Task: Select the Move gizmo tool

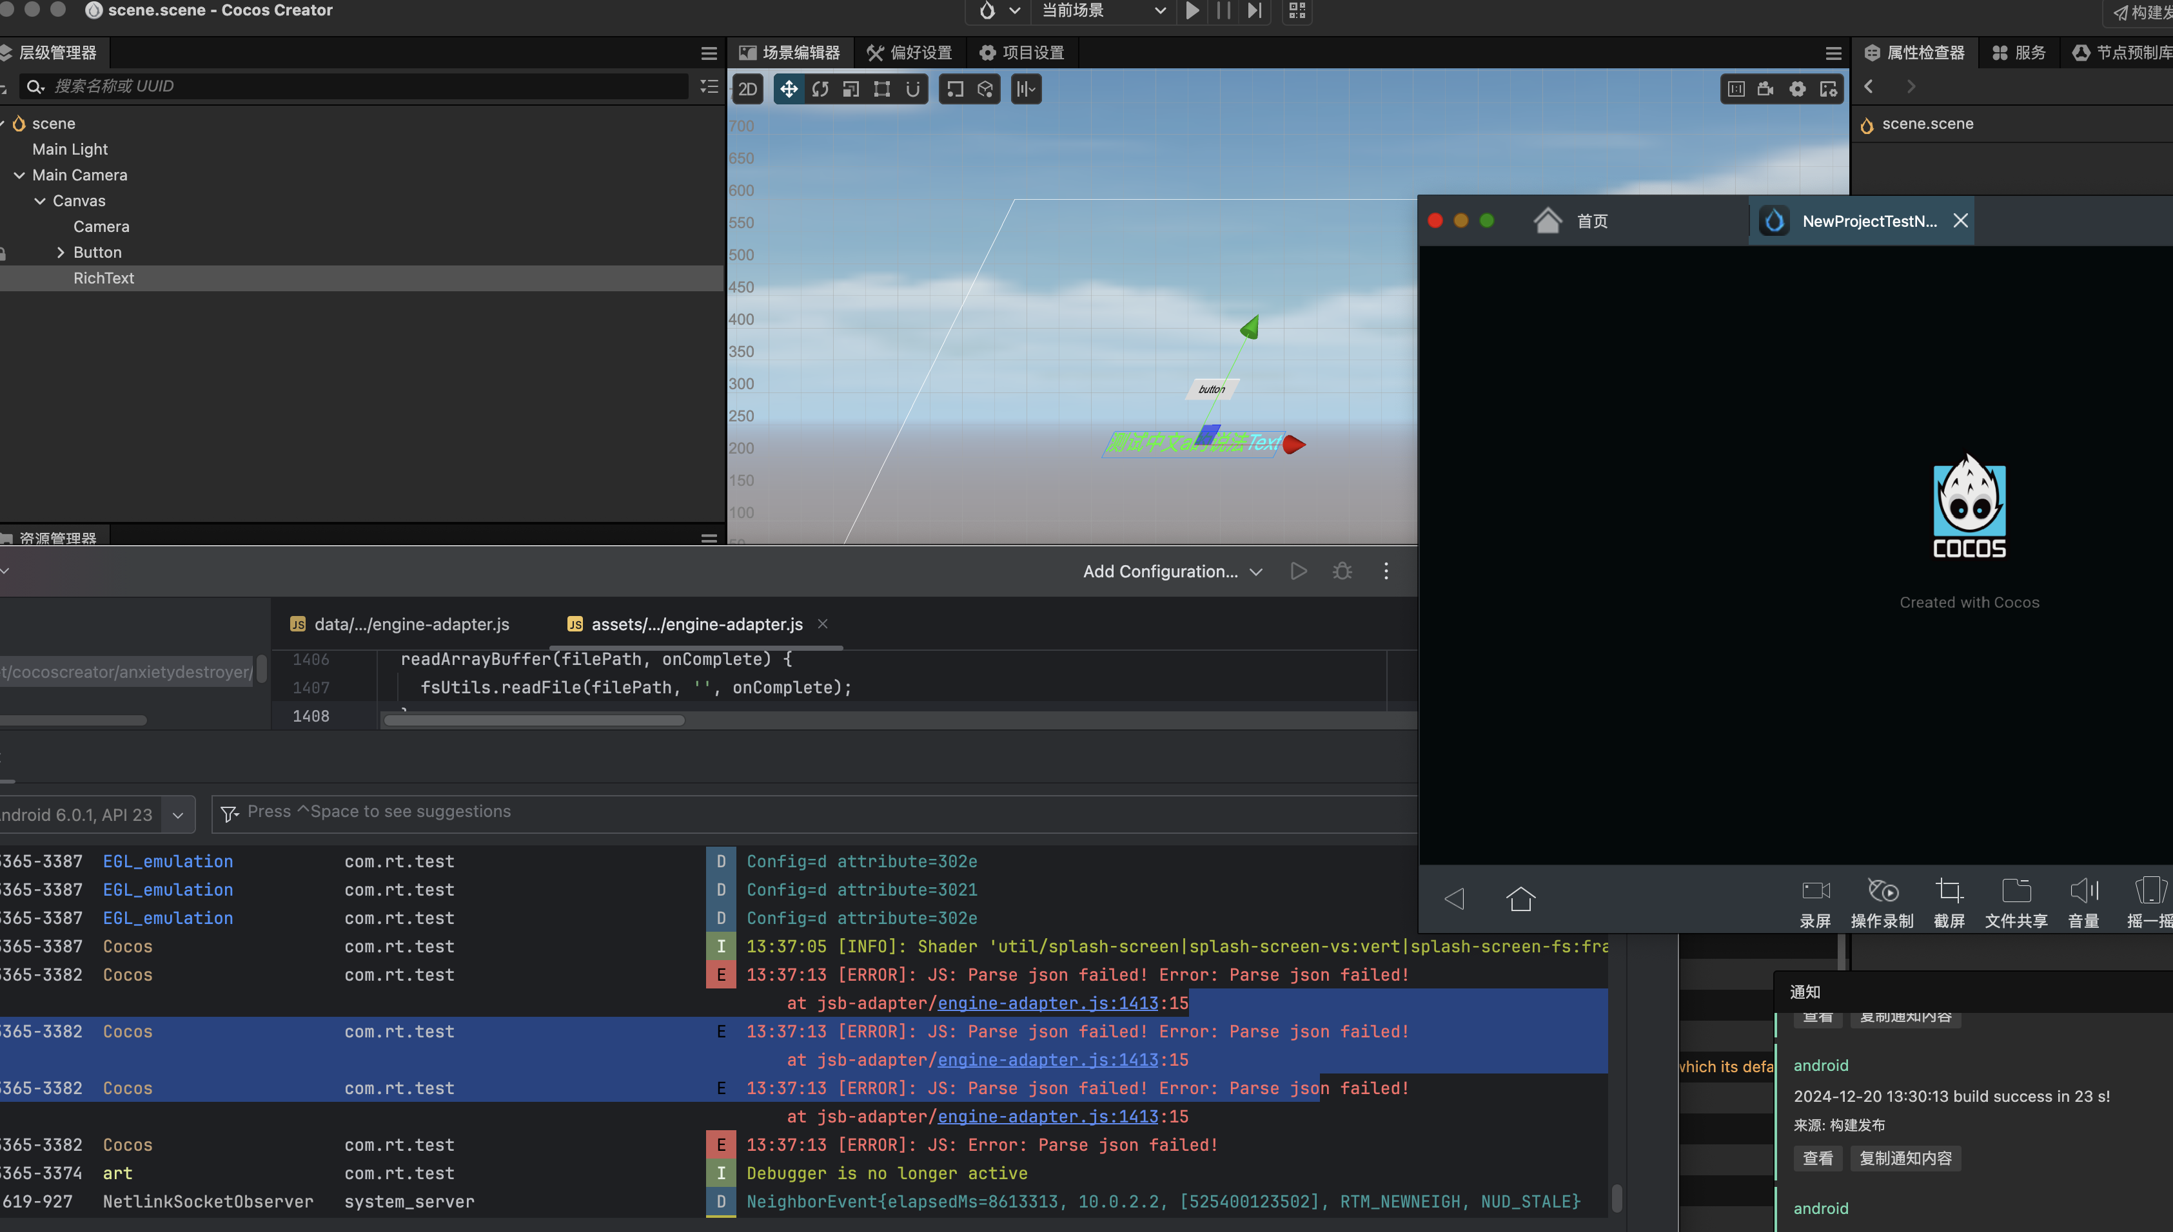Action: pos(788,89)
